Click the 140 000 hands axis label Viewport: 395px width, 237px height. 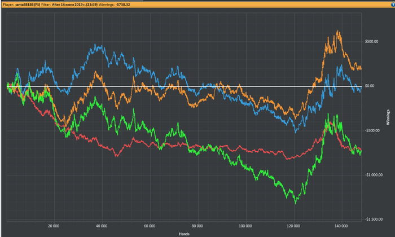pyautogui.click(x=341, y=226)
